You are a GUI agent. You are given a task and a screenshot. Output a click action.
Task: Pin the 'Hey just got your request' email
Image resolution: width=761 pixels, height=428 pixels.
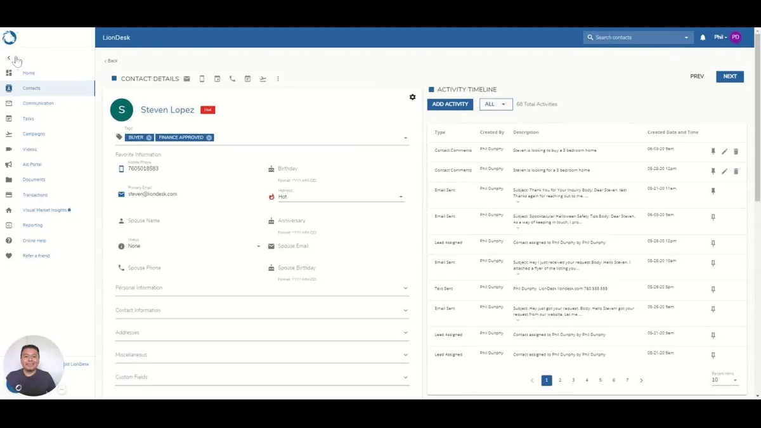[713, 309]
